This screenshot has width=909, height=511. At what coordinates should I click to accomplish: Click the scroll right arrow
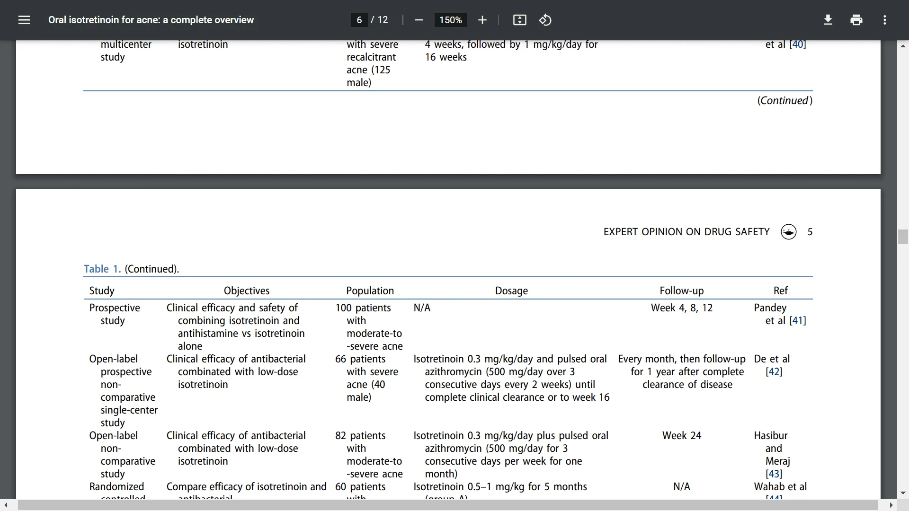pos(891,505)
